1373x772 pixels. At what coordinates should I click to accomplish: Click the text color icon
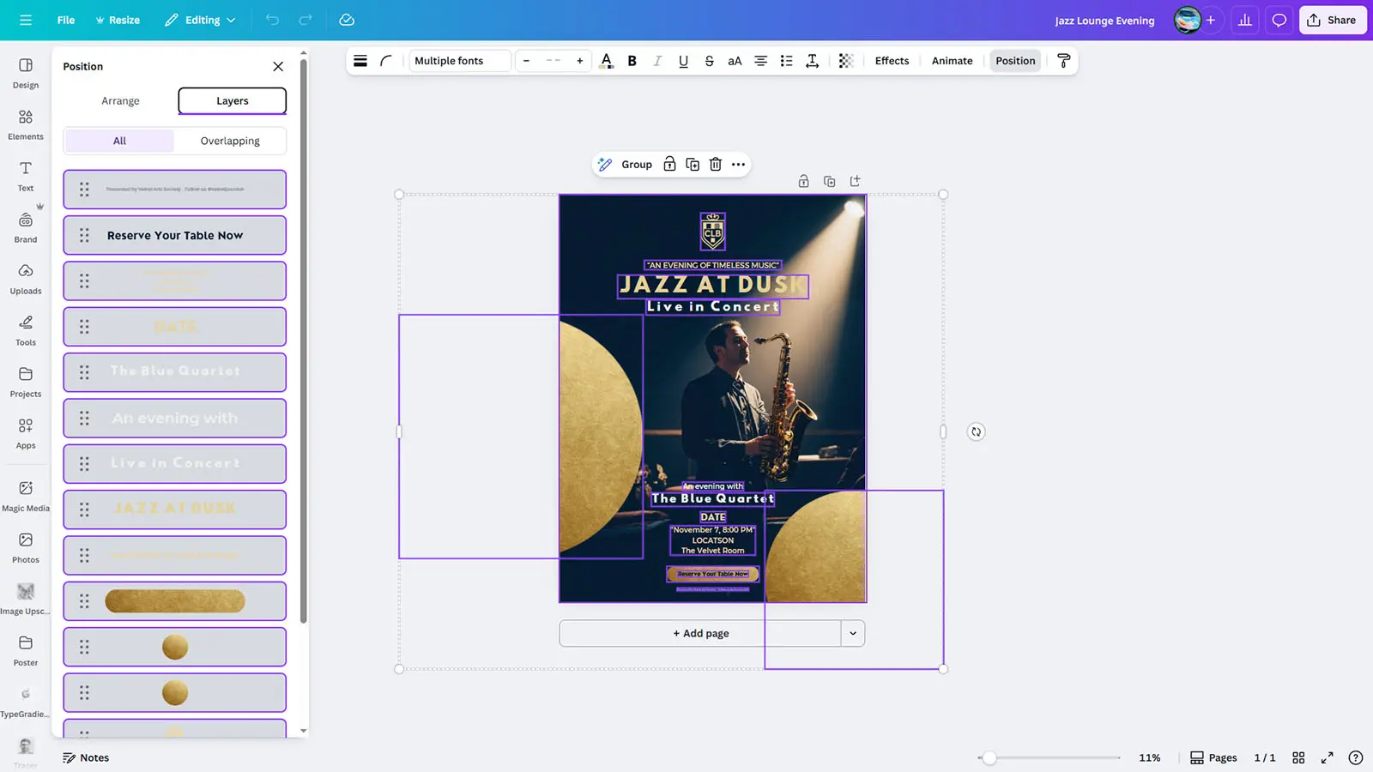tap(606, 61)
